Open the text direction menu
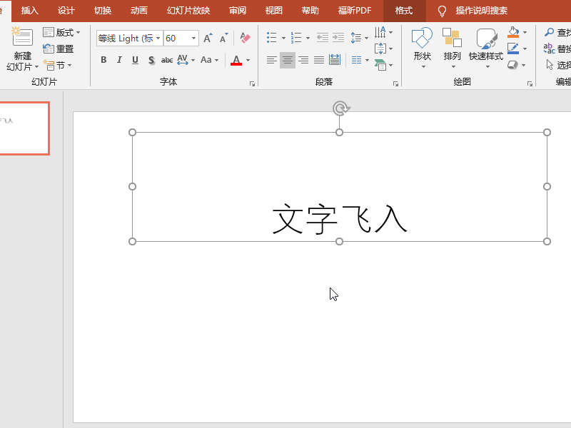This screenshot has width=571, height=428. [383, 32]
